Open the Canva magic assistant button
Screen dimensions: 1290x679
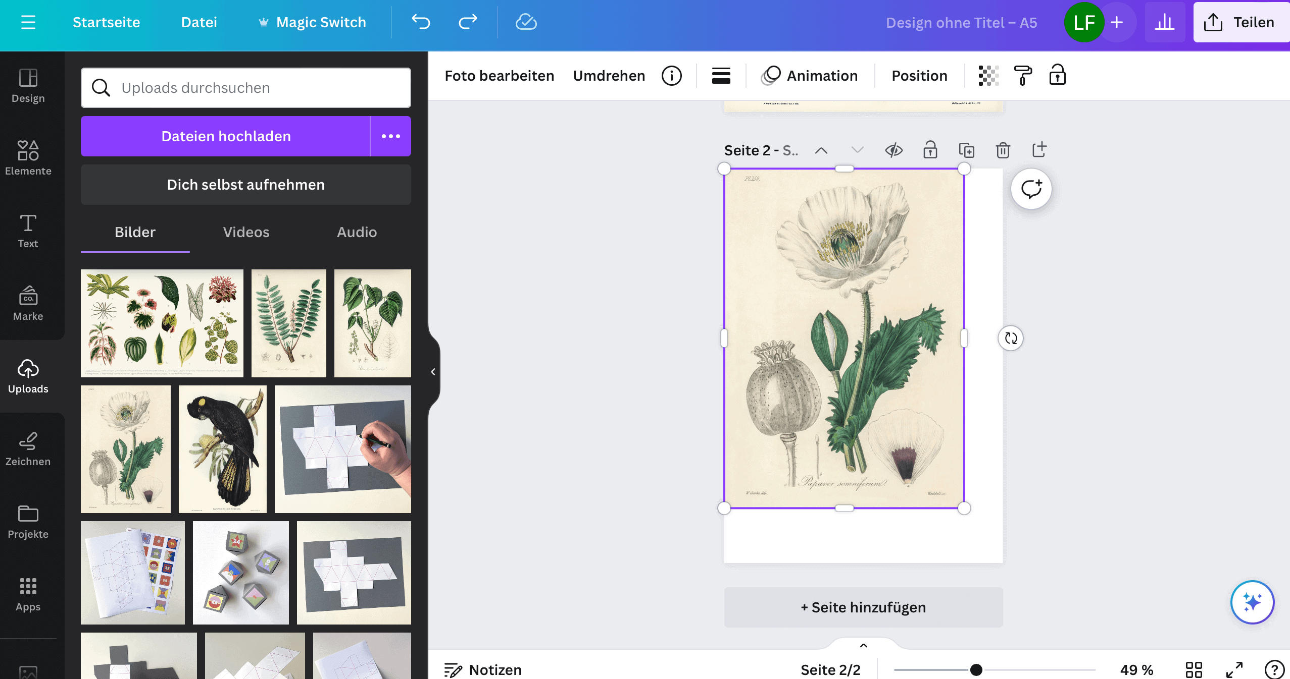pos(1252,602)
